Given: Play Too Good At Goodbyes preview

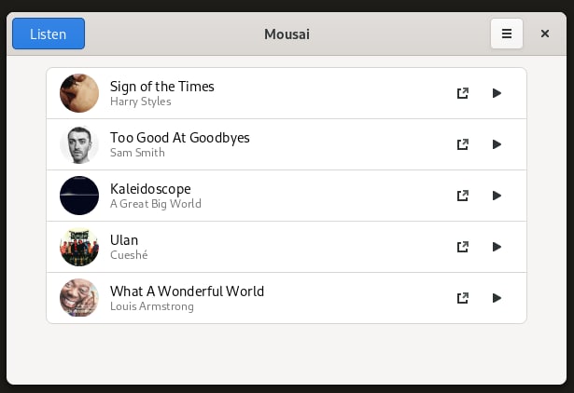Looking at the screenshot, I should 497,144.
